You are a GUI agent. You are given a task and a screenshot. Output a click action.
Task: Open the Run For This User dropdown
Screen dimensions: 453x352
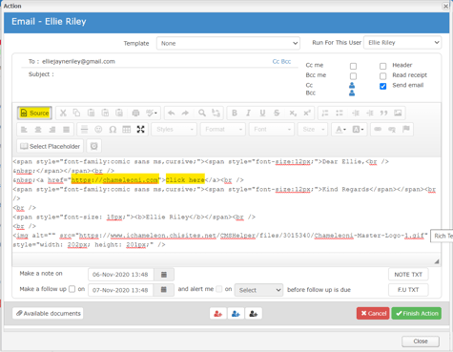point(402,43)
